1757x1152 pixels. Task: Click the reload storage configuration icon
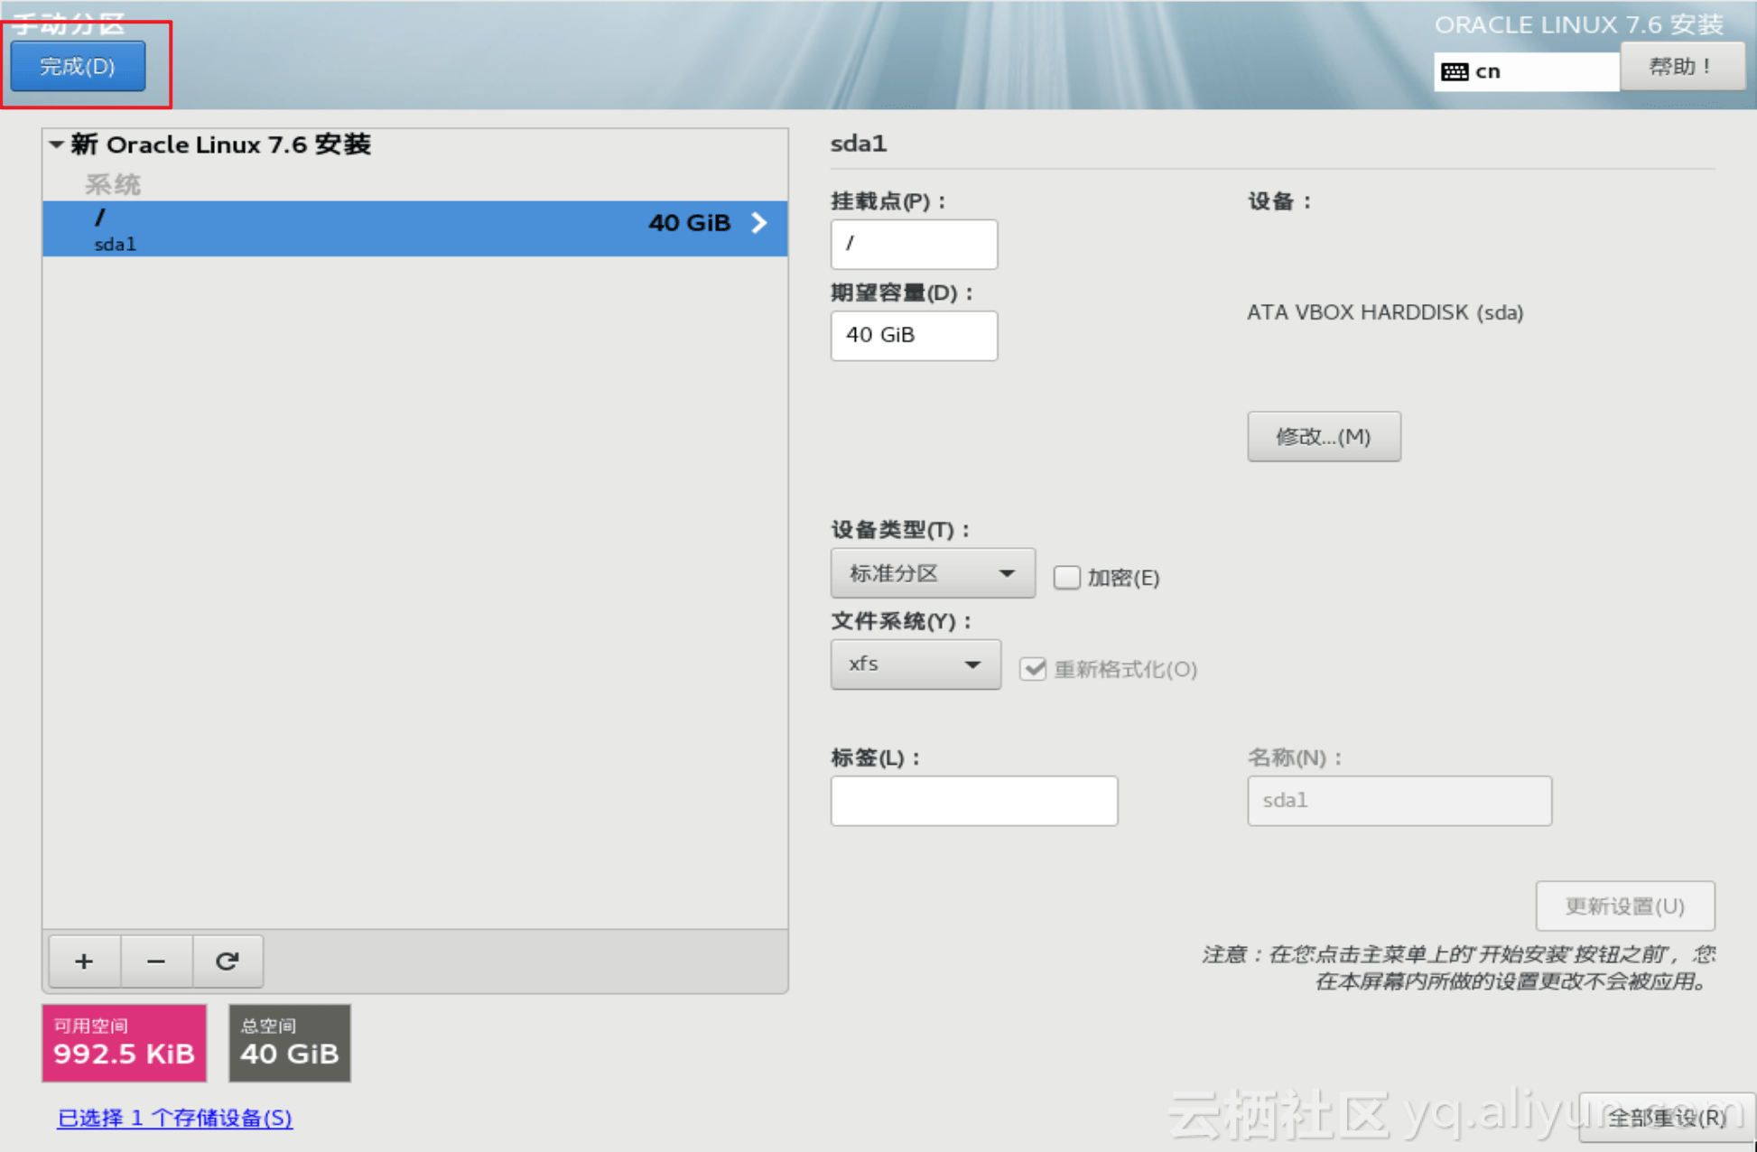click(228, 962)
